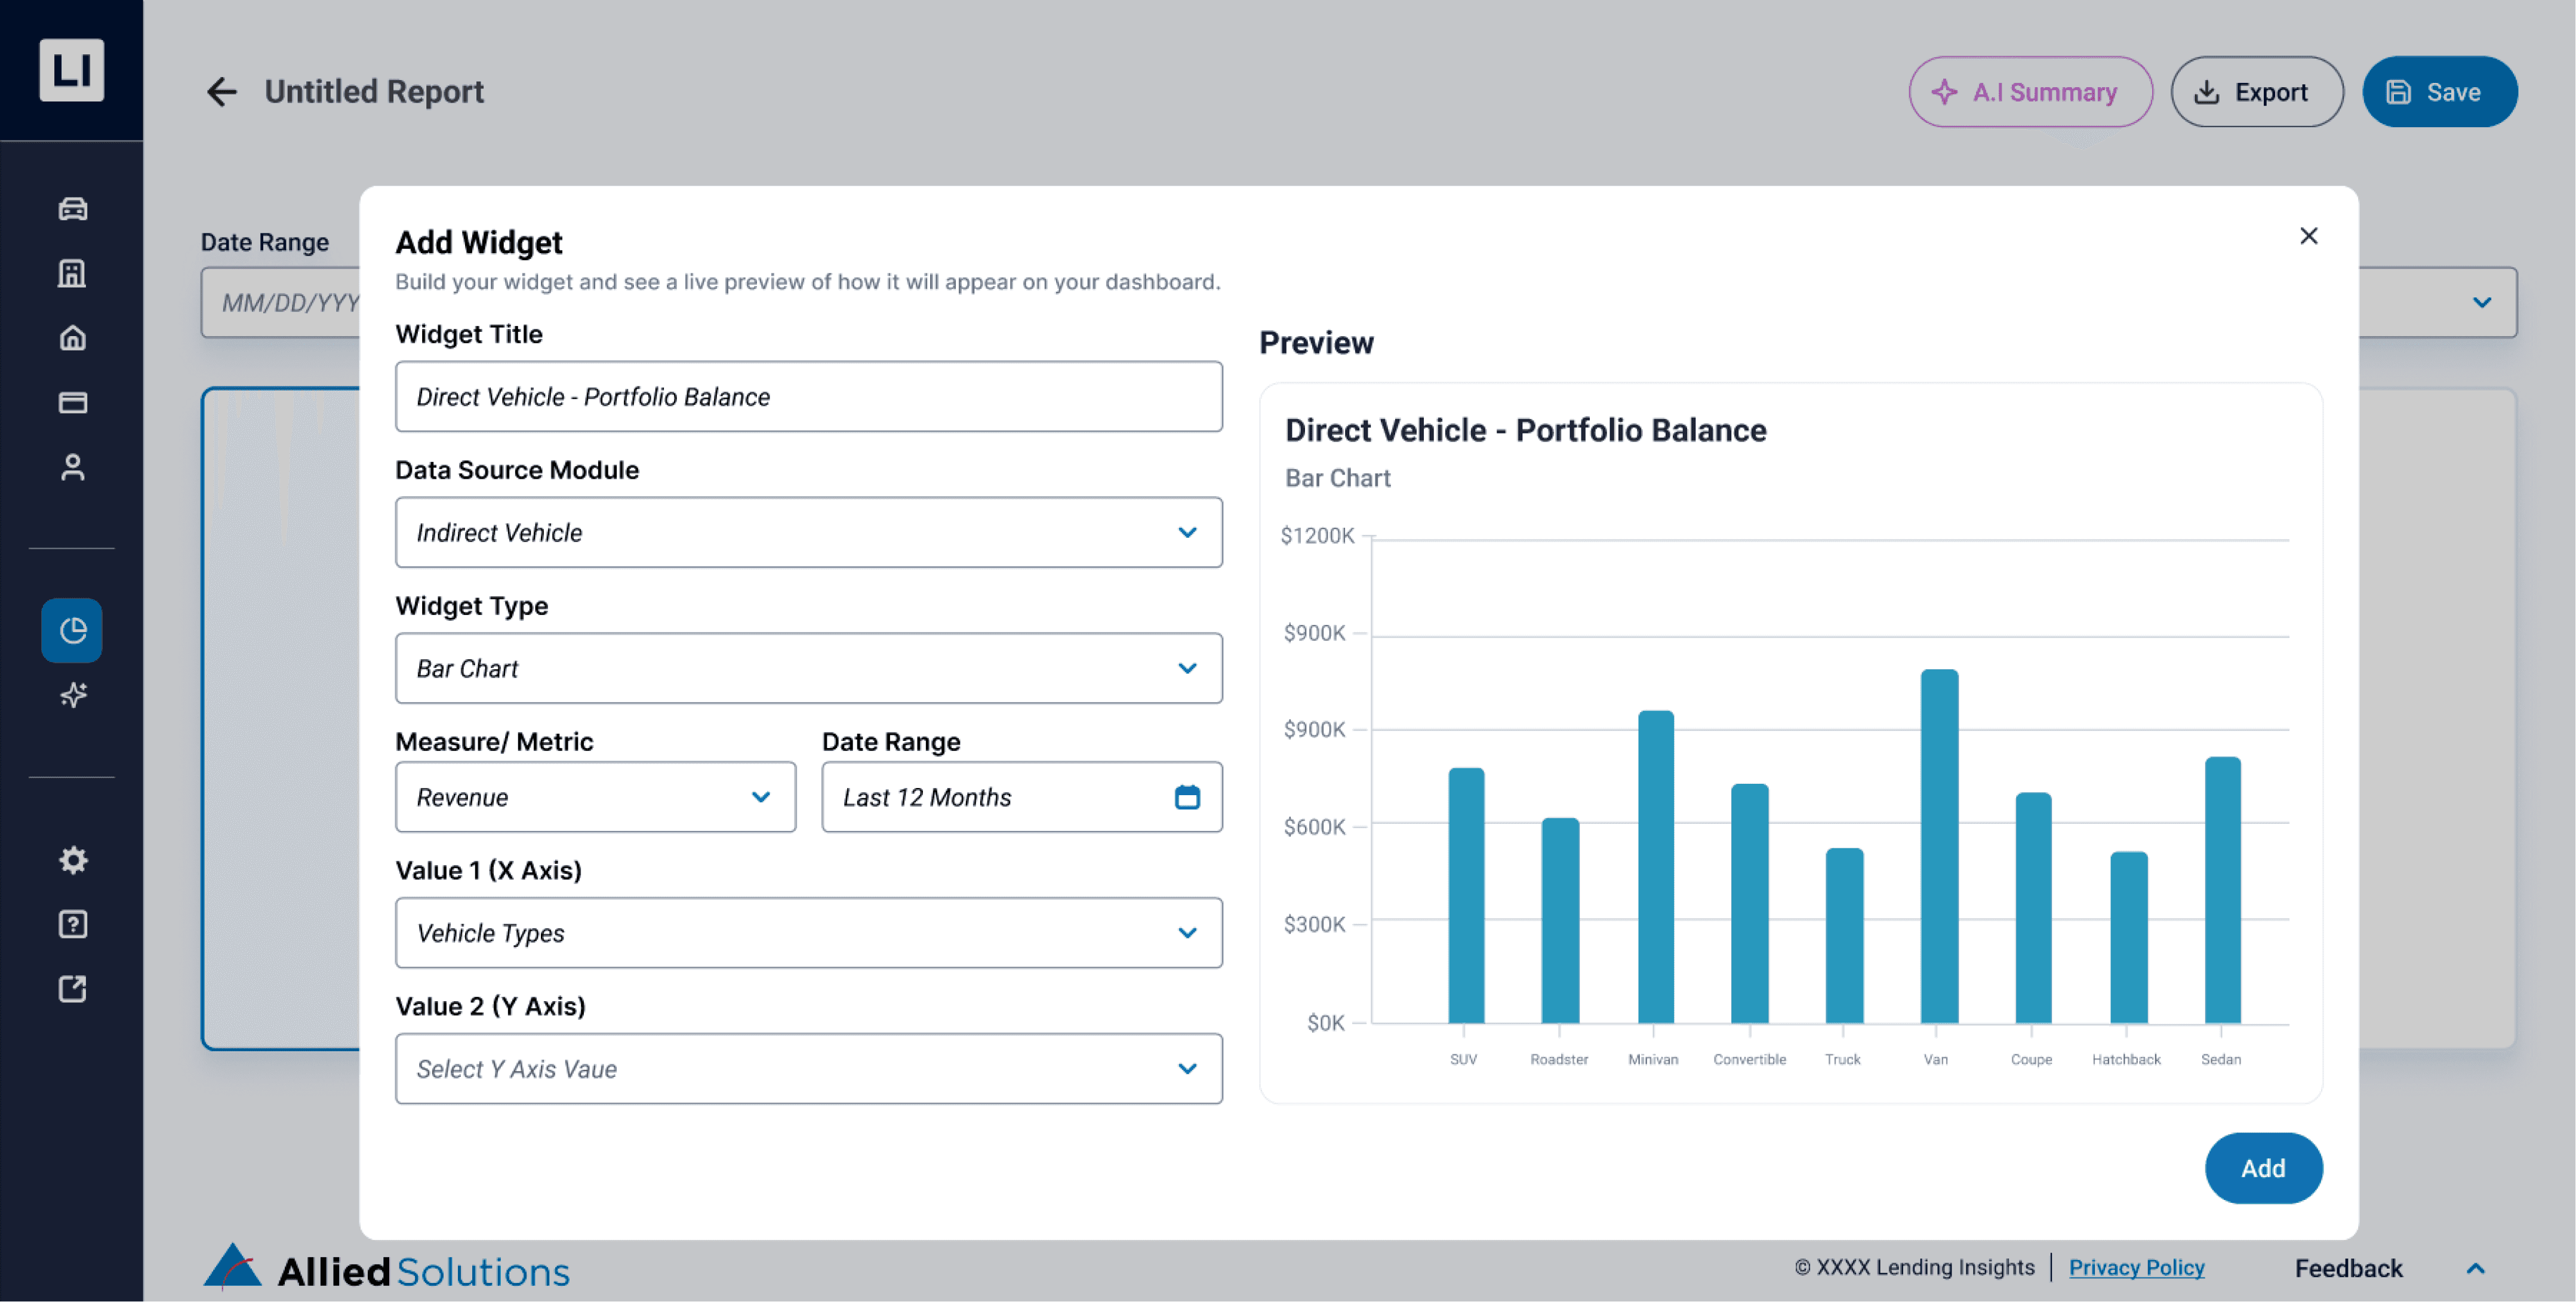Click the car icon in sidebar
Image resolution: width=2576 pixels, height=1302 pixels.
pyautogui.click(x=72, y=208)
